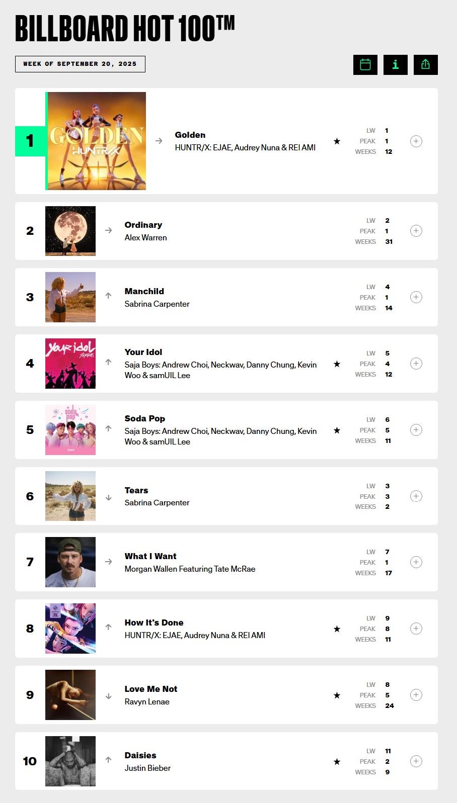This screenshot has height=803, width=457.
Task: Click the Alex Warren artist link
Action: coord(145,237)
